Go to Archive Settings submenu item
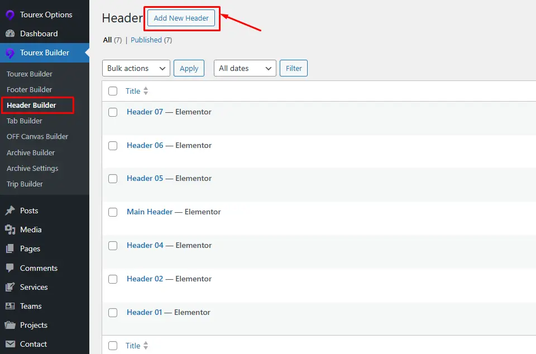 pyautogui.click(x=32, y=169)
